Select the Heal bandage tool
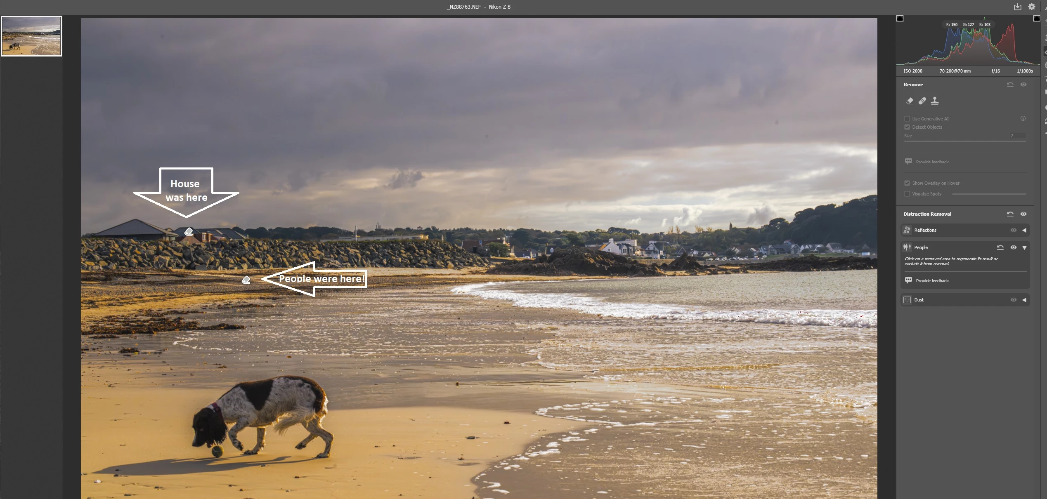This screenshot has width=1047, height=499. coord(922,101)
